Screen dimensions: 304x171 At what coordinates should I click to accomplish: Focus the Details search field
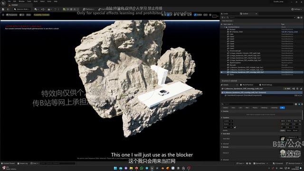click(258, 104)
